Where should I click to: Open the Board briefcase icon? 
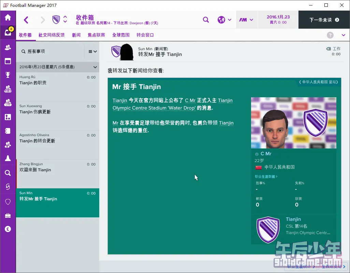[8, 215]
